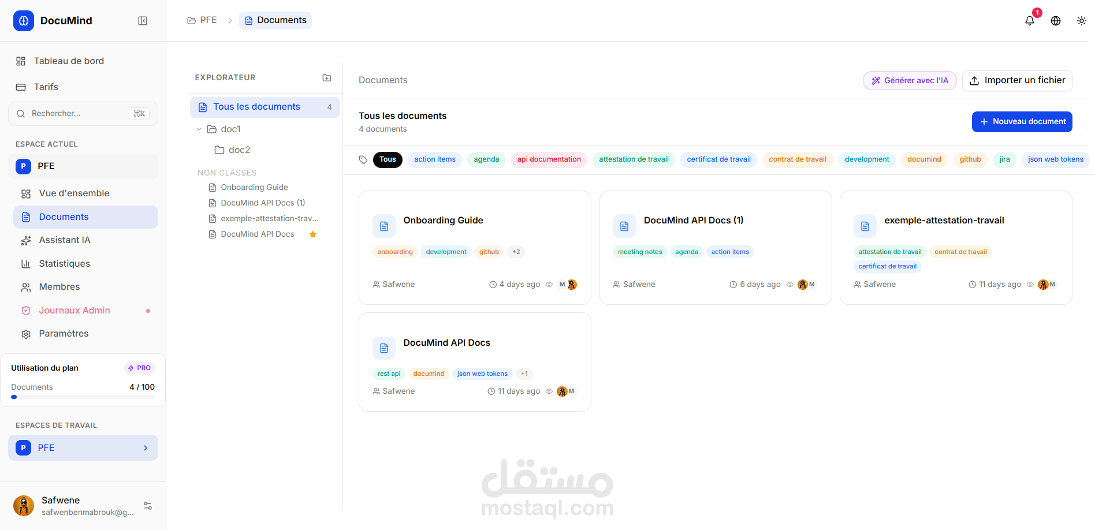
Task: Open the doc2 folder
Action: point(232,150)
